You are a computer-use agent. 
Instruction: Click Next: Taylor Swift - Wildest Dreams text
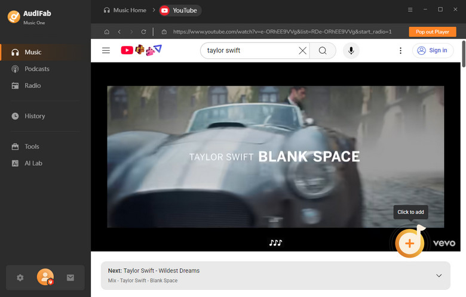(154, 271)
